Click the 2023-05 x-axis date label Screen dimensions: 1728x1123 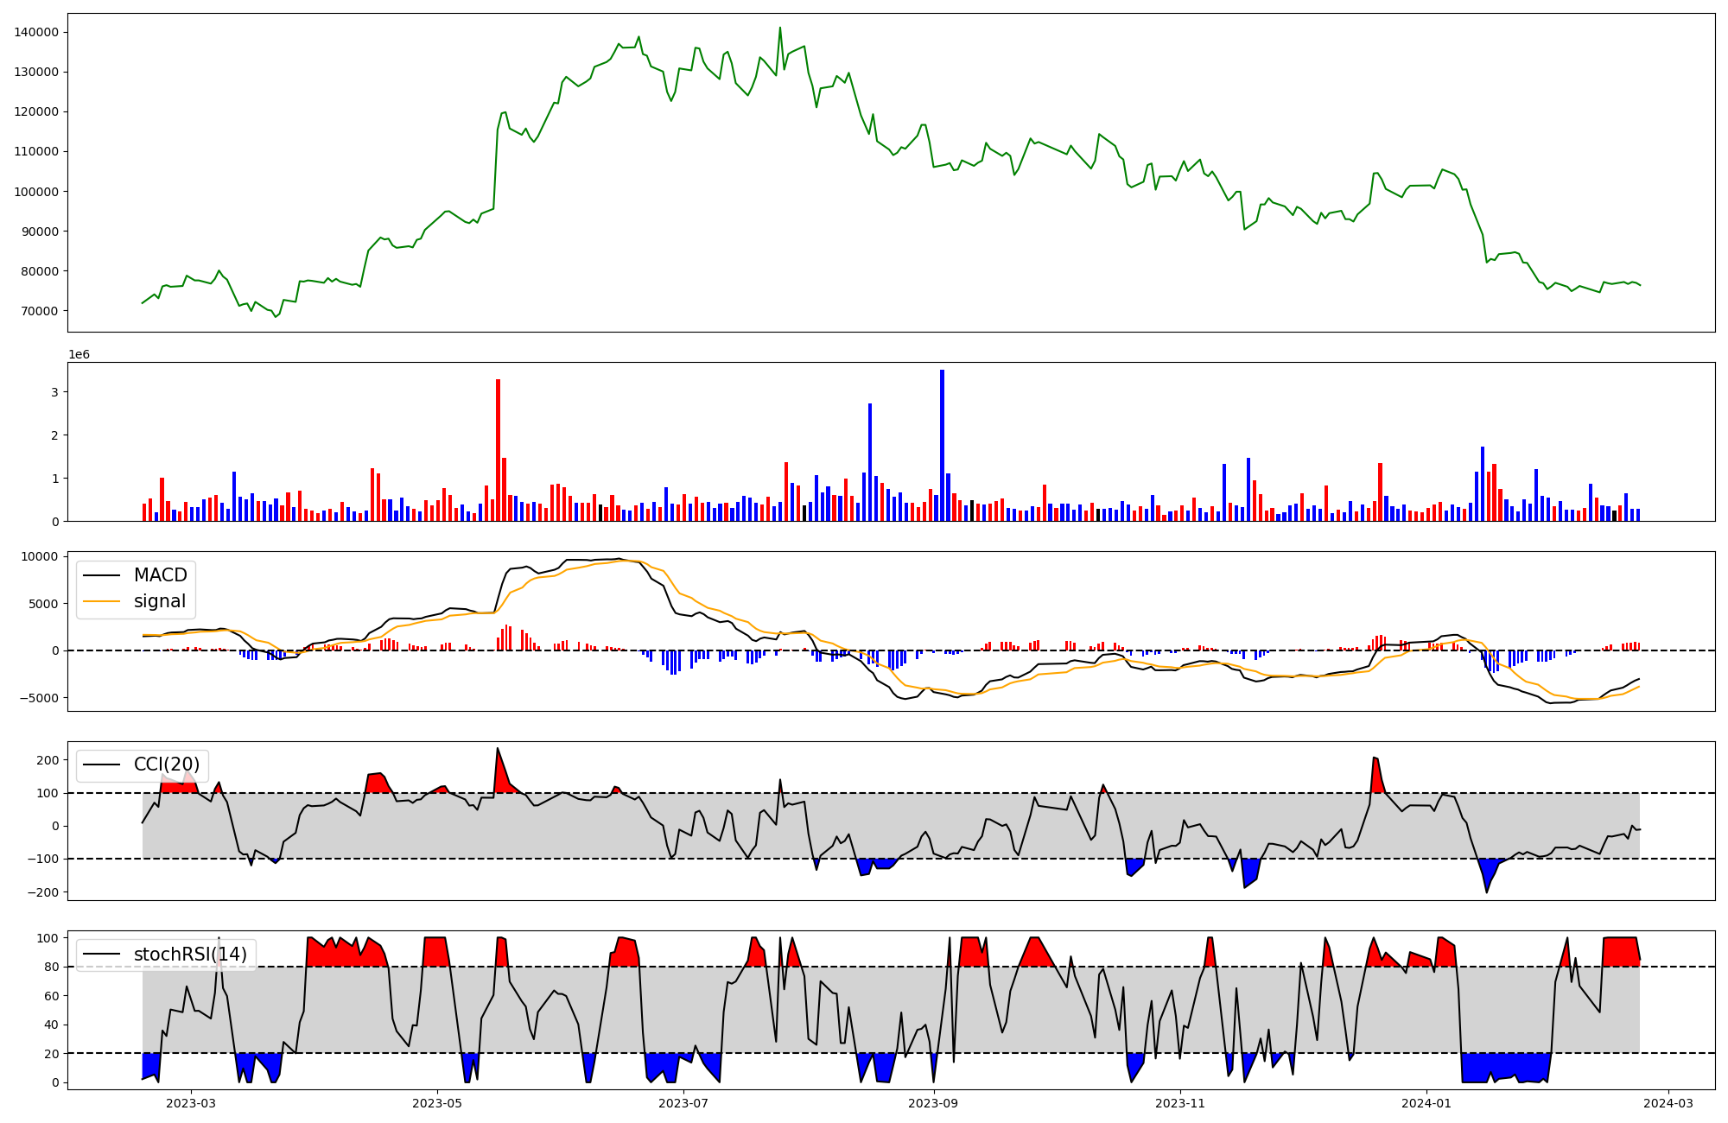pos(437,1103)
